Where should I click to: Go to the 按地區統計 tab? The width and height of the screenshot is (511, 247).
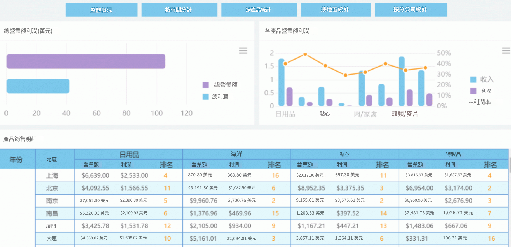tap(336, 10)
